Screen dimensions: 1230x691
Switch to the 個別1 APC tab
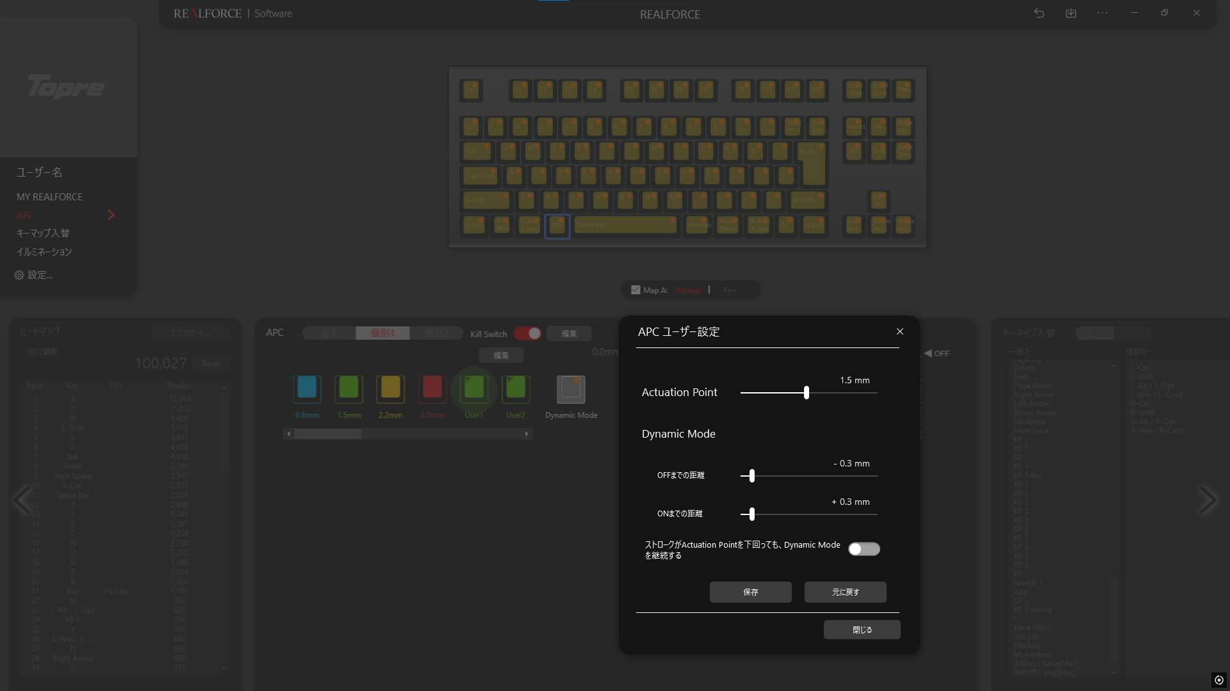tap(382, 333)
